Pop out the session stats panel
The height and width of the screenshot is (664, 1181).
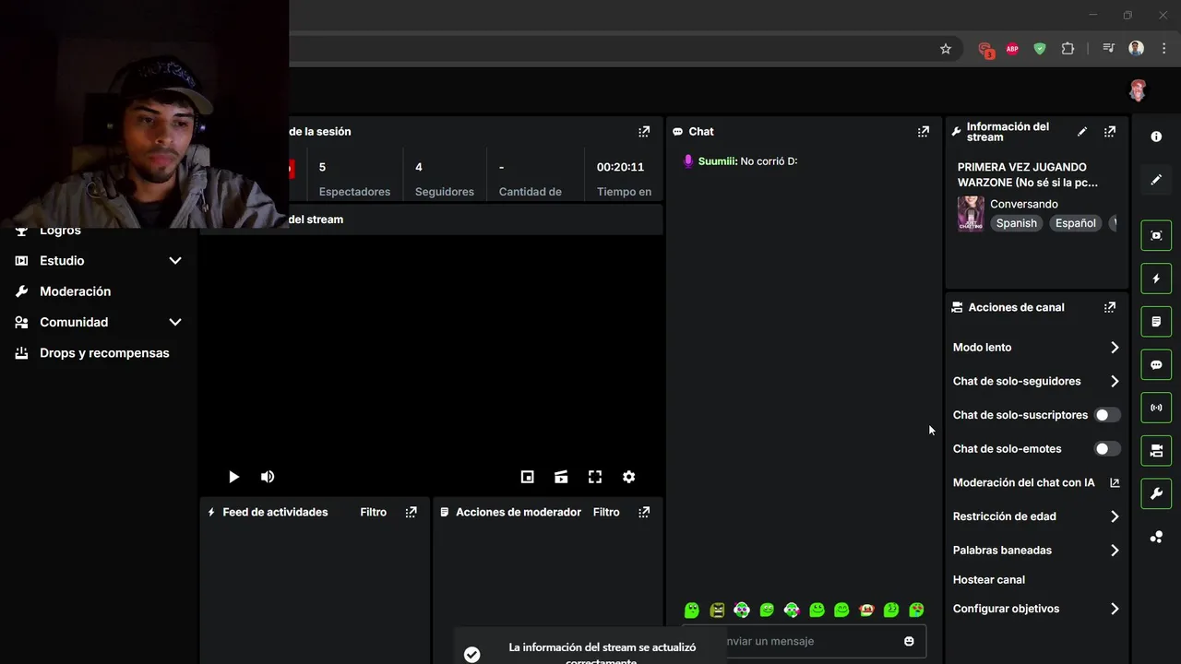644,132
